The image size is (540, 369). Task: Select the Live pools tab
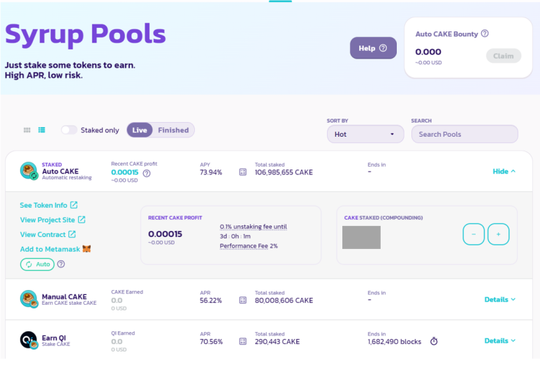click(x=140, y=130)
